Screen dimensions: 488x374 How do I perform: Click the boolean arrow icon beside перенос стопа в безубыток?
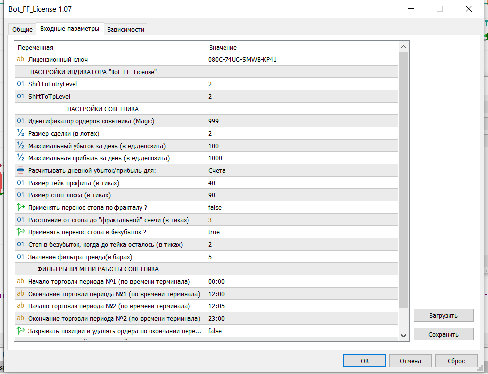tap(21, 232)
